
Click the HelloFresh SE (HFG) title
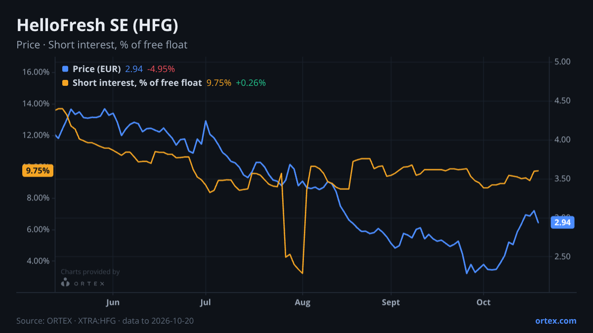click(x=97, y=25)
